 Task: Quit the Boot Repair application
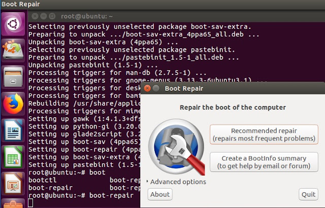point(308,194)
